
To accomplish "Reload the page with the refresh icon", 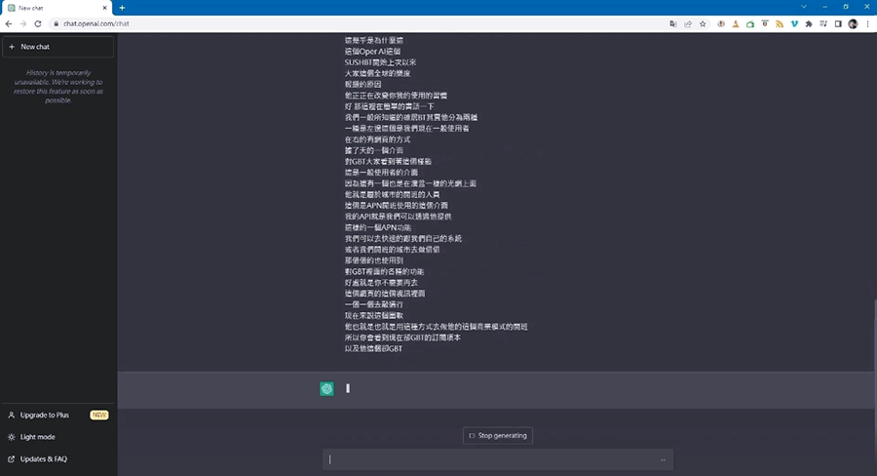I will 38,23.
